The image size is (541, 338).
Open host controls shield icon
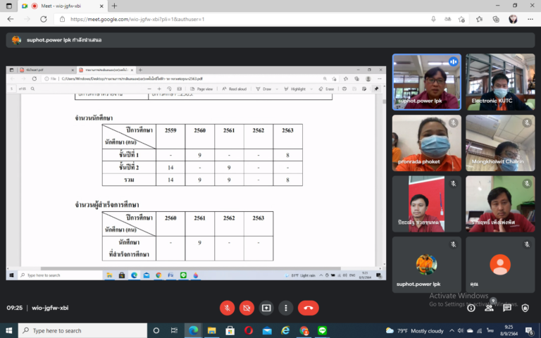526,308
